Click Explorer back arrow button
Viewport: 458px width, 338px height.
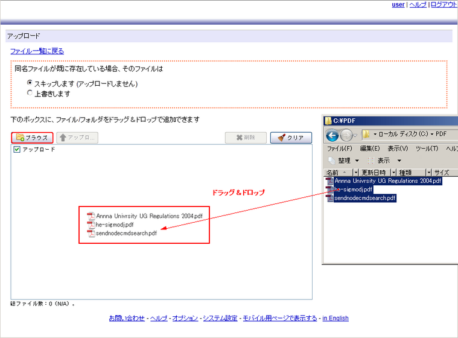(333, 133)
